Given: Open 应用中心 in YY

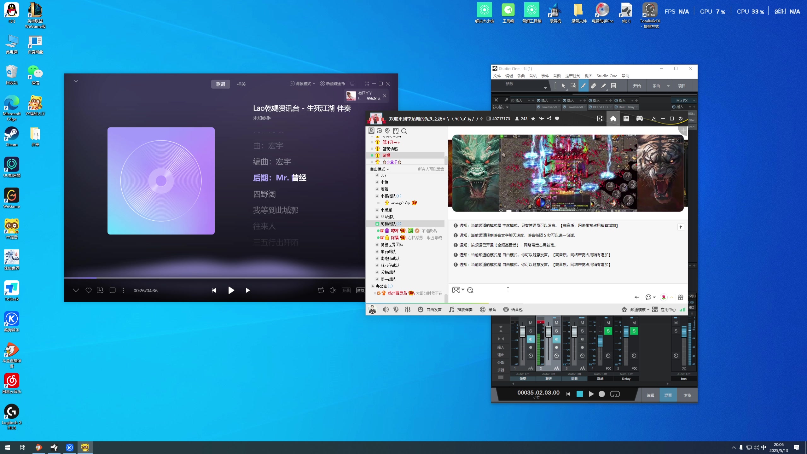Looking at the screenshot, I should point(664,310).
